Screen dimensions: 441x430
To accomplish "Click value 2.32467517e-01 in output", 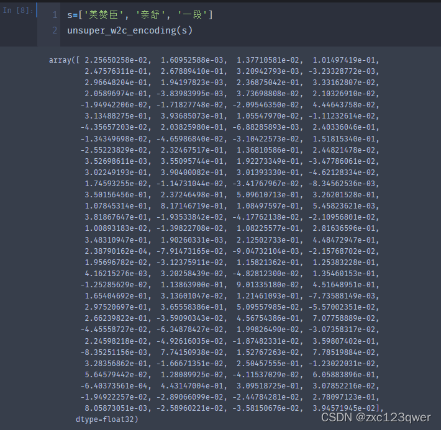I will (x=192, y=150).
